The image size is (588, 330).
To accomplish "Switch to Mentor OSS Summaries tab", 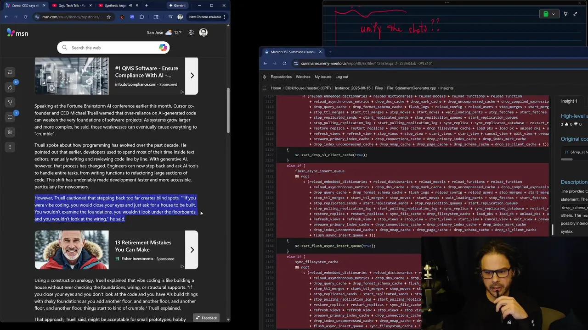I will pos(293,52).
